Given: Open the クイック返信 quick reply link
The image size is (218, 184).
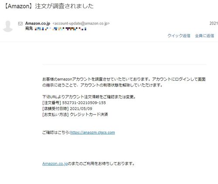Looking at the screenshot, I should click(179, 36).
